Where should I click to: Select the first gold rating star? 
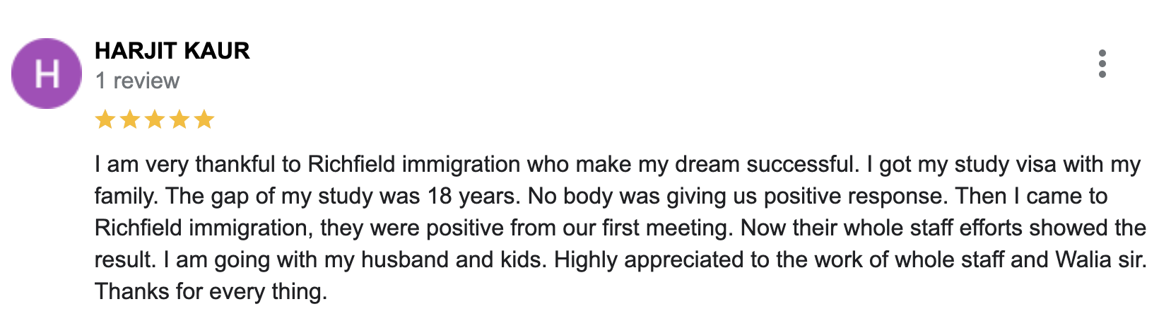click(105, 119)
